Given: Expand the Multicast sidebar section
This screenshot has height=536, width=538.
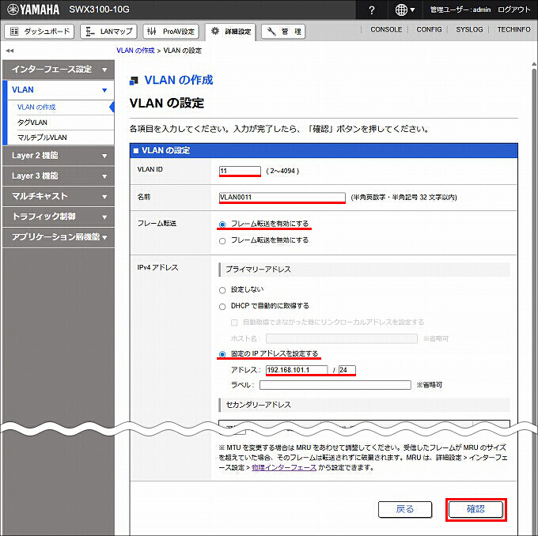Looking at the screenshot, I should coord(58,196).
